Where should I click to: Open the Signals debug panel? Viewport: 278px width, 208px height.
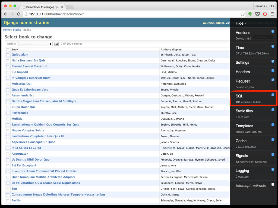pos(242,156)
